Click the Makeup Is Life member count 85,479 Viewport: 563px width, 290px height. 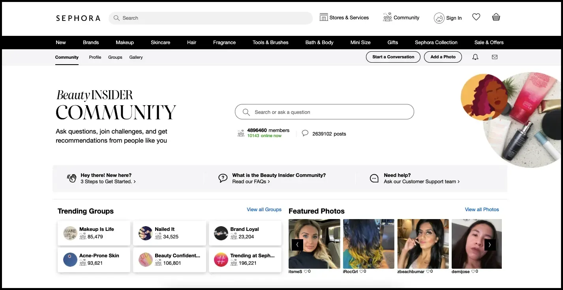pos(95,237)
